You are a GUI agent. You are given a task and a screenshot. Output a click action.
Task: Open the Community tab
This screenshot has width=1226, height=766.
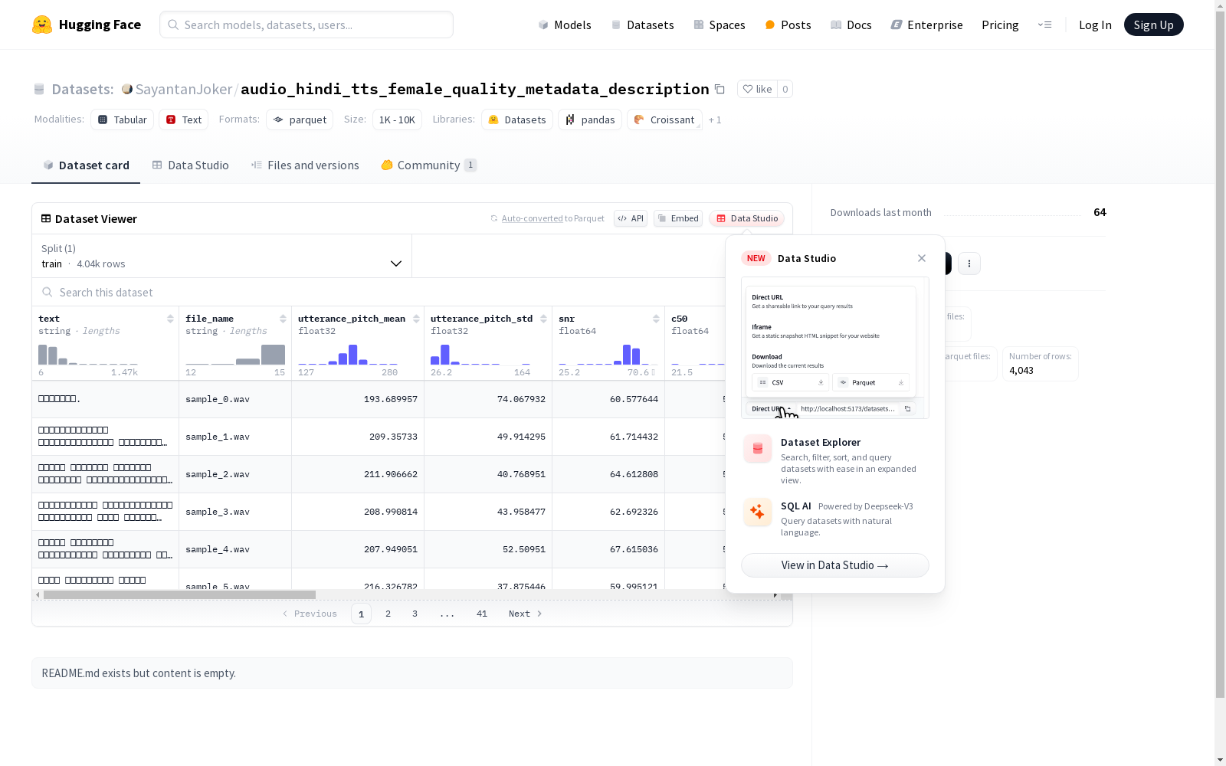[429, 165]
